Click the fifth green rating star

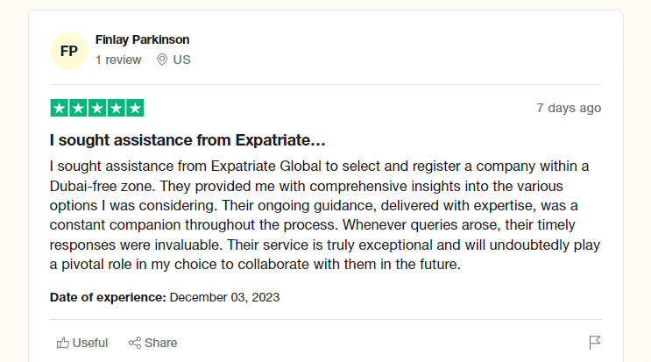coord(135,108)
